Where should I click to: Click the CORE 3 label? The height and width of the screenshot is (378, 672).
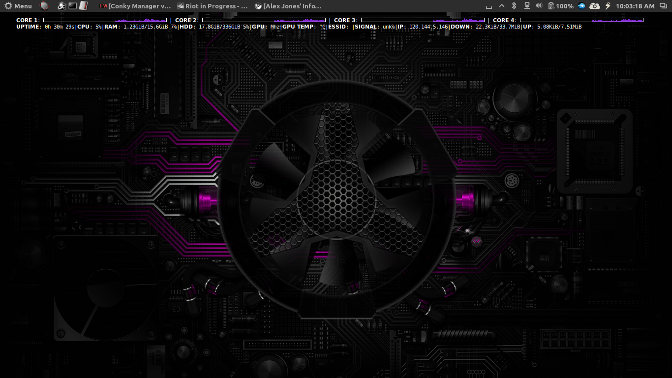tap(346, 20)
